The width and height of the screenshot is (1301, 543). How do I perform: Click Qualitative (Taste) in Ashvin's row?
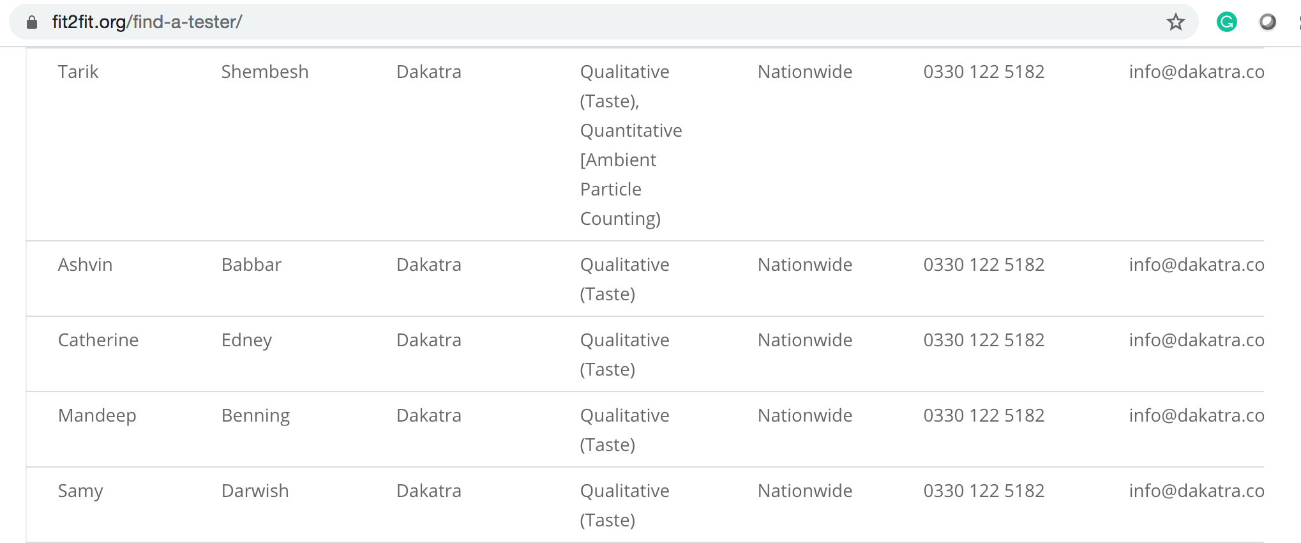point(624,279)
